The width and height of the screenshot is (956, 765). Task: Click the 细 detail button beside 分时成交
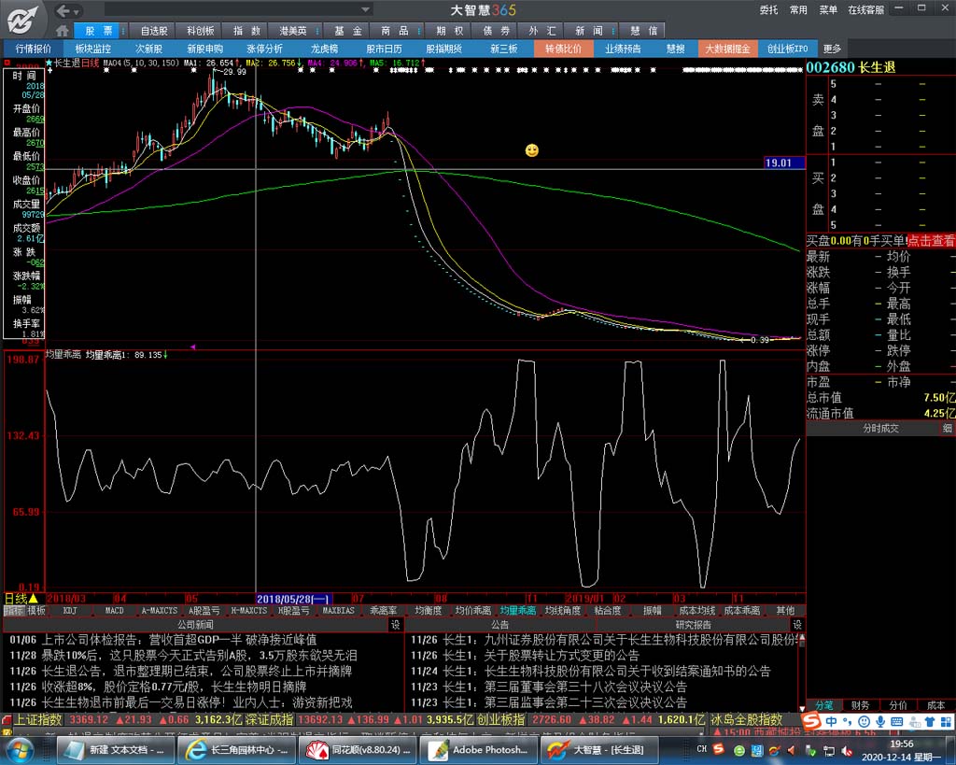coord(947,428)
